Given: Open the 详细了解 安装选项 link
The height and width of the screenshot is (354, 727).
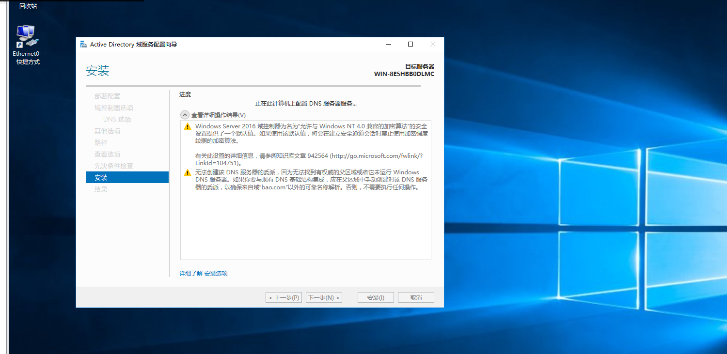Looking at the screenshot, I should coord(204,274).
